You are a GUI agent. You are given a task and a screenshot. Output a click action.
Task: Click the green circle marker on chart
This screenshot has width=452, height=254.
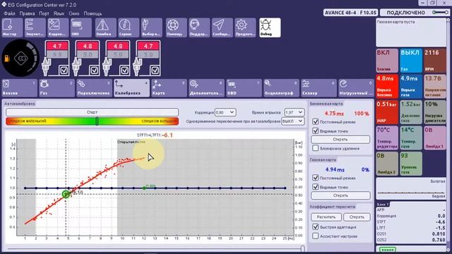click(66, 194)
